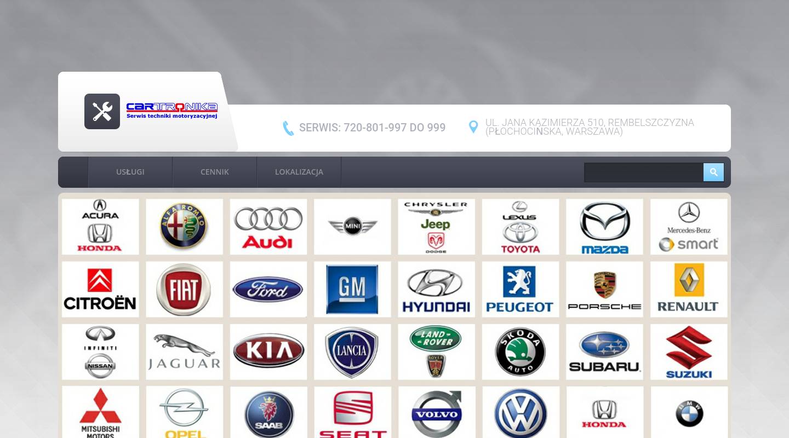Select the GM logo tile
This screenshot has height=438, width=789.
(352, 289)
